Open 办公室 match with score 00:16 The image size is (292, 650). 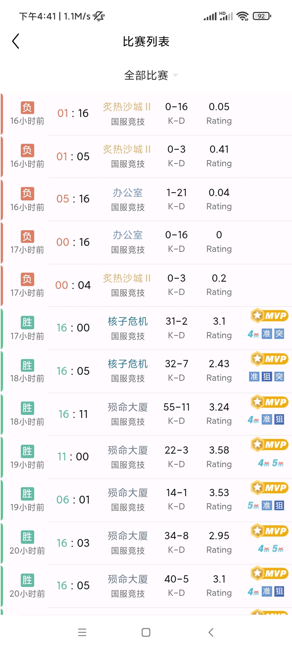pyautogui.click(x=146, y=242)
